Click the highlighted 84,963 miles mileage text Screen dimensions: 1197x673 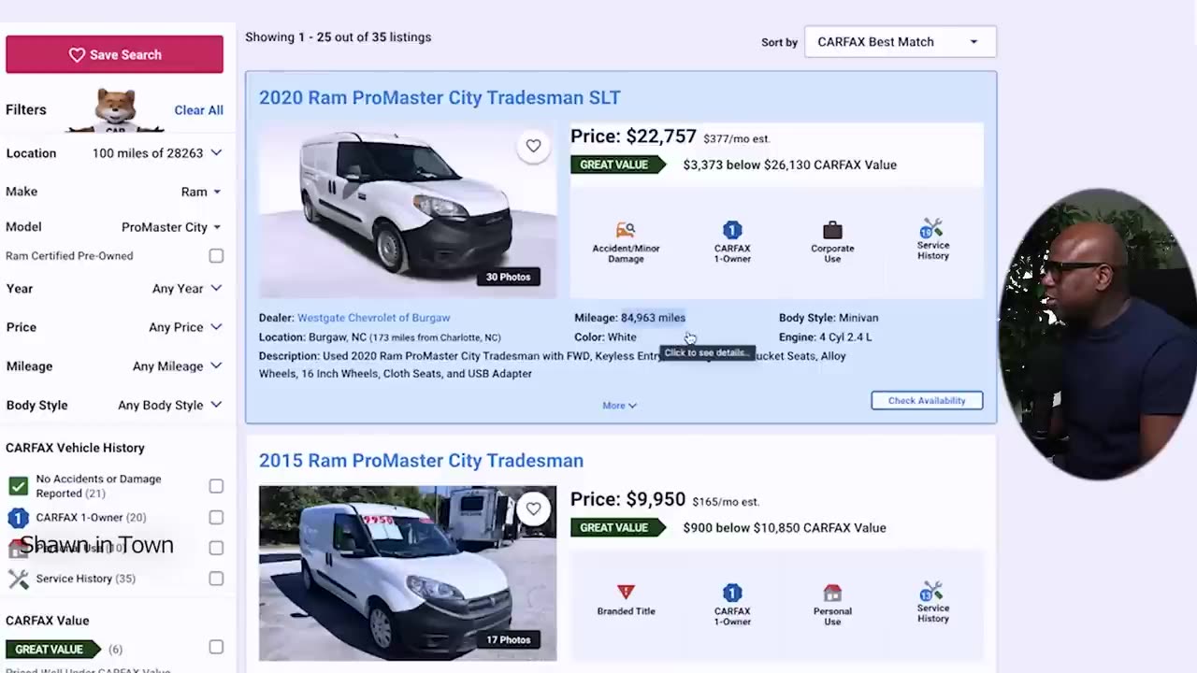click(x=653, y=318)
